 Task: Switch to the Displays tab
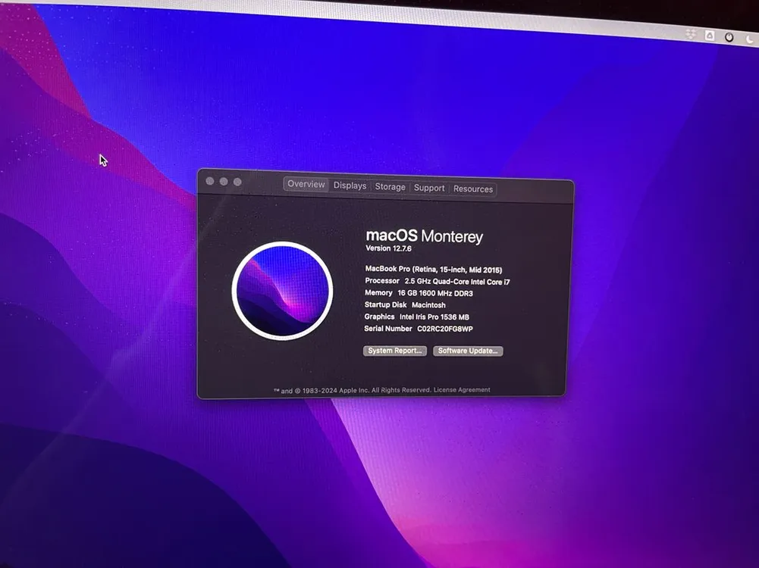(350, 186)
